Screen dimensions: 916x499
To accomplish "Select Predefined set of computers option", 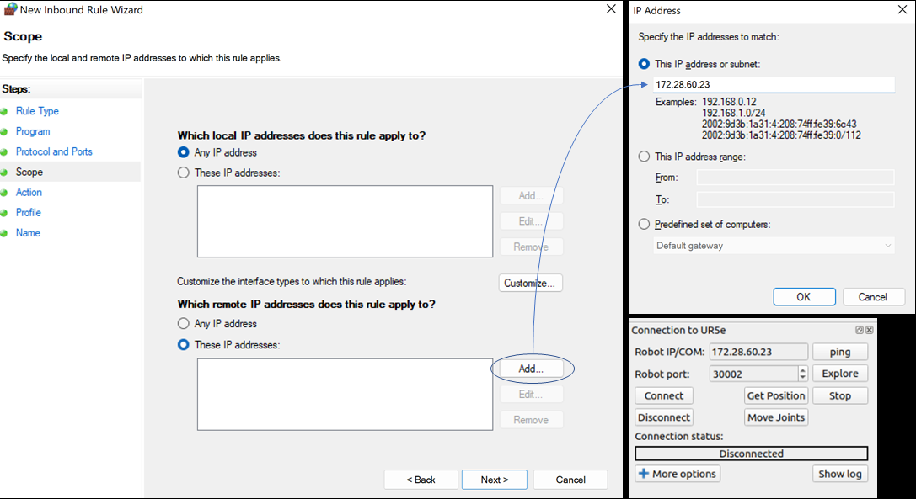I will point(645,225).
